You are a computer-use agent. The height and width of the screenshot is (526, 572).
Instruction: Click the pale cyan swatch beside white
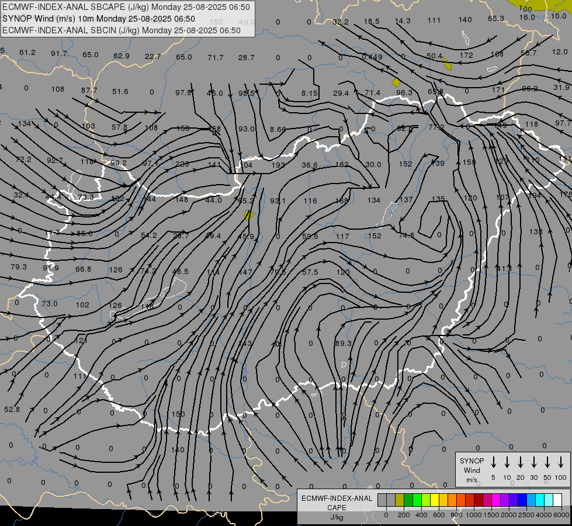pyautogui.click(x=548, y=500)
